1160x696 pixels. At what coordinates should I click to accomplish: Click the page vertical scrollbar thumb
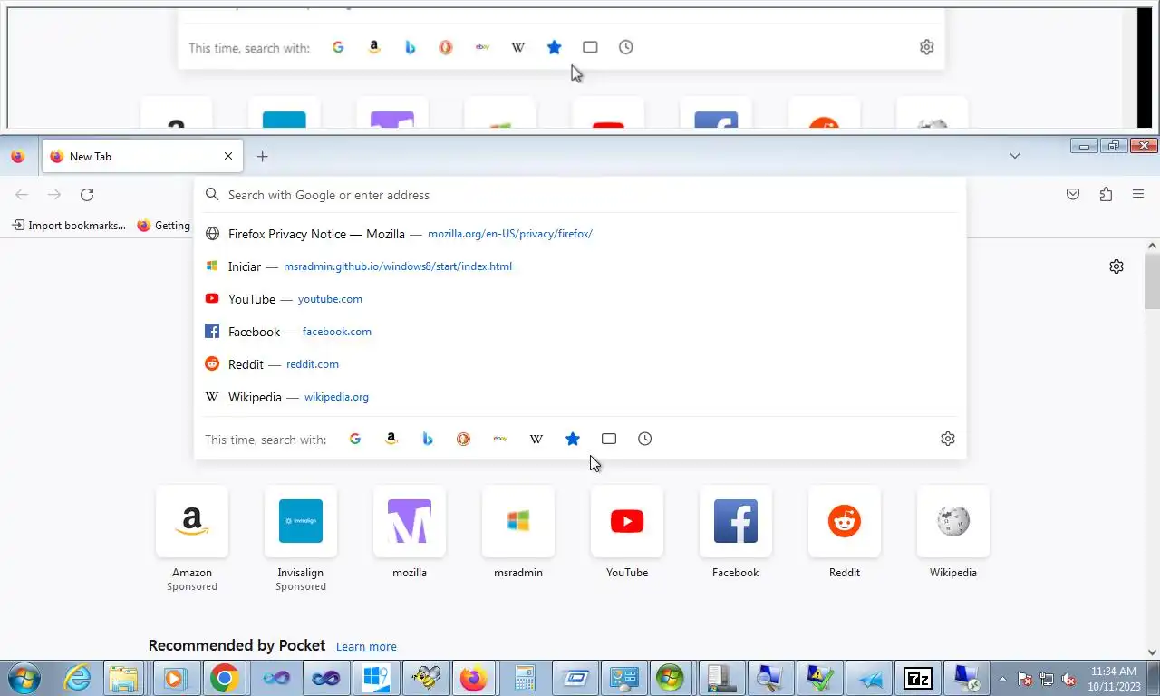1152,281
